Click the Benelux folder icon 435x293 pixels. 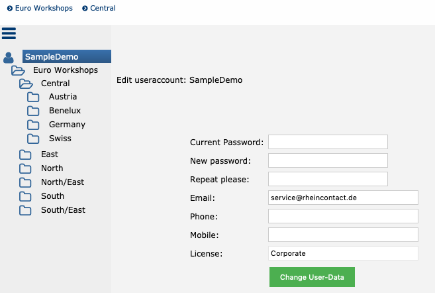(34, 111)
